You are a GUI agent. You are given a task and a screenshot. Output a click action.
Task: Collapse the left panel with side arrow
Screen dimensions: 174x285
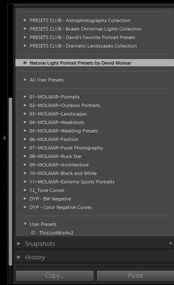click(4, 138)
